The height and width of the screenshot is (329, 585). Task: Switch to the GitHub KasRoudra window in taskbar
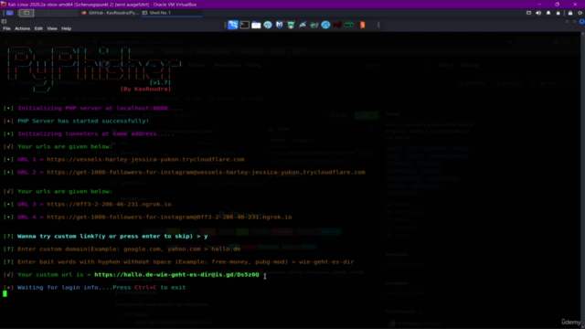(110, 13)
